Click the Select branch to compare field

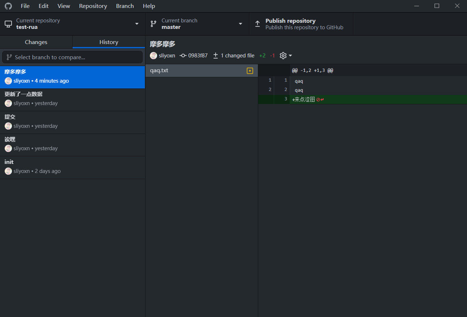(72, 57)
